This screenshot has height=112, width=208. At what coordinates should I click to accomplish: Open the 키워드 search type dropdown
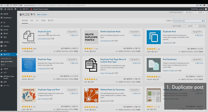click(169, 21)
